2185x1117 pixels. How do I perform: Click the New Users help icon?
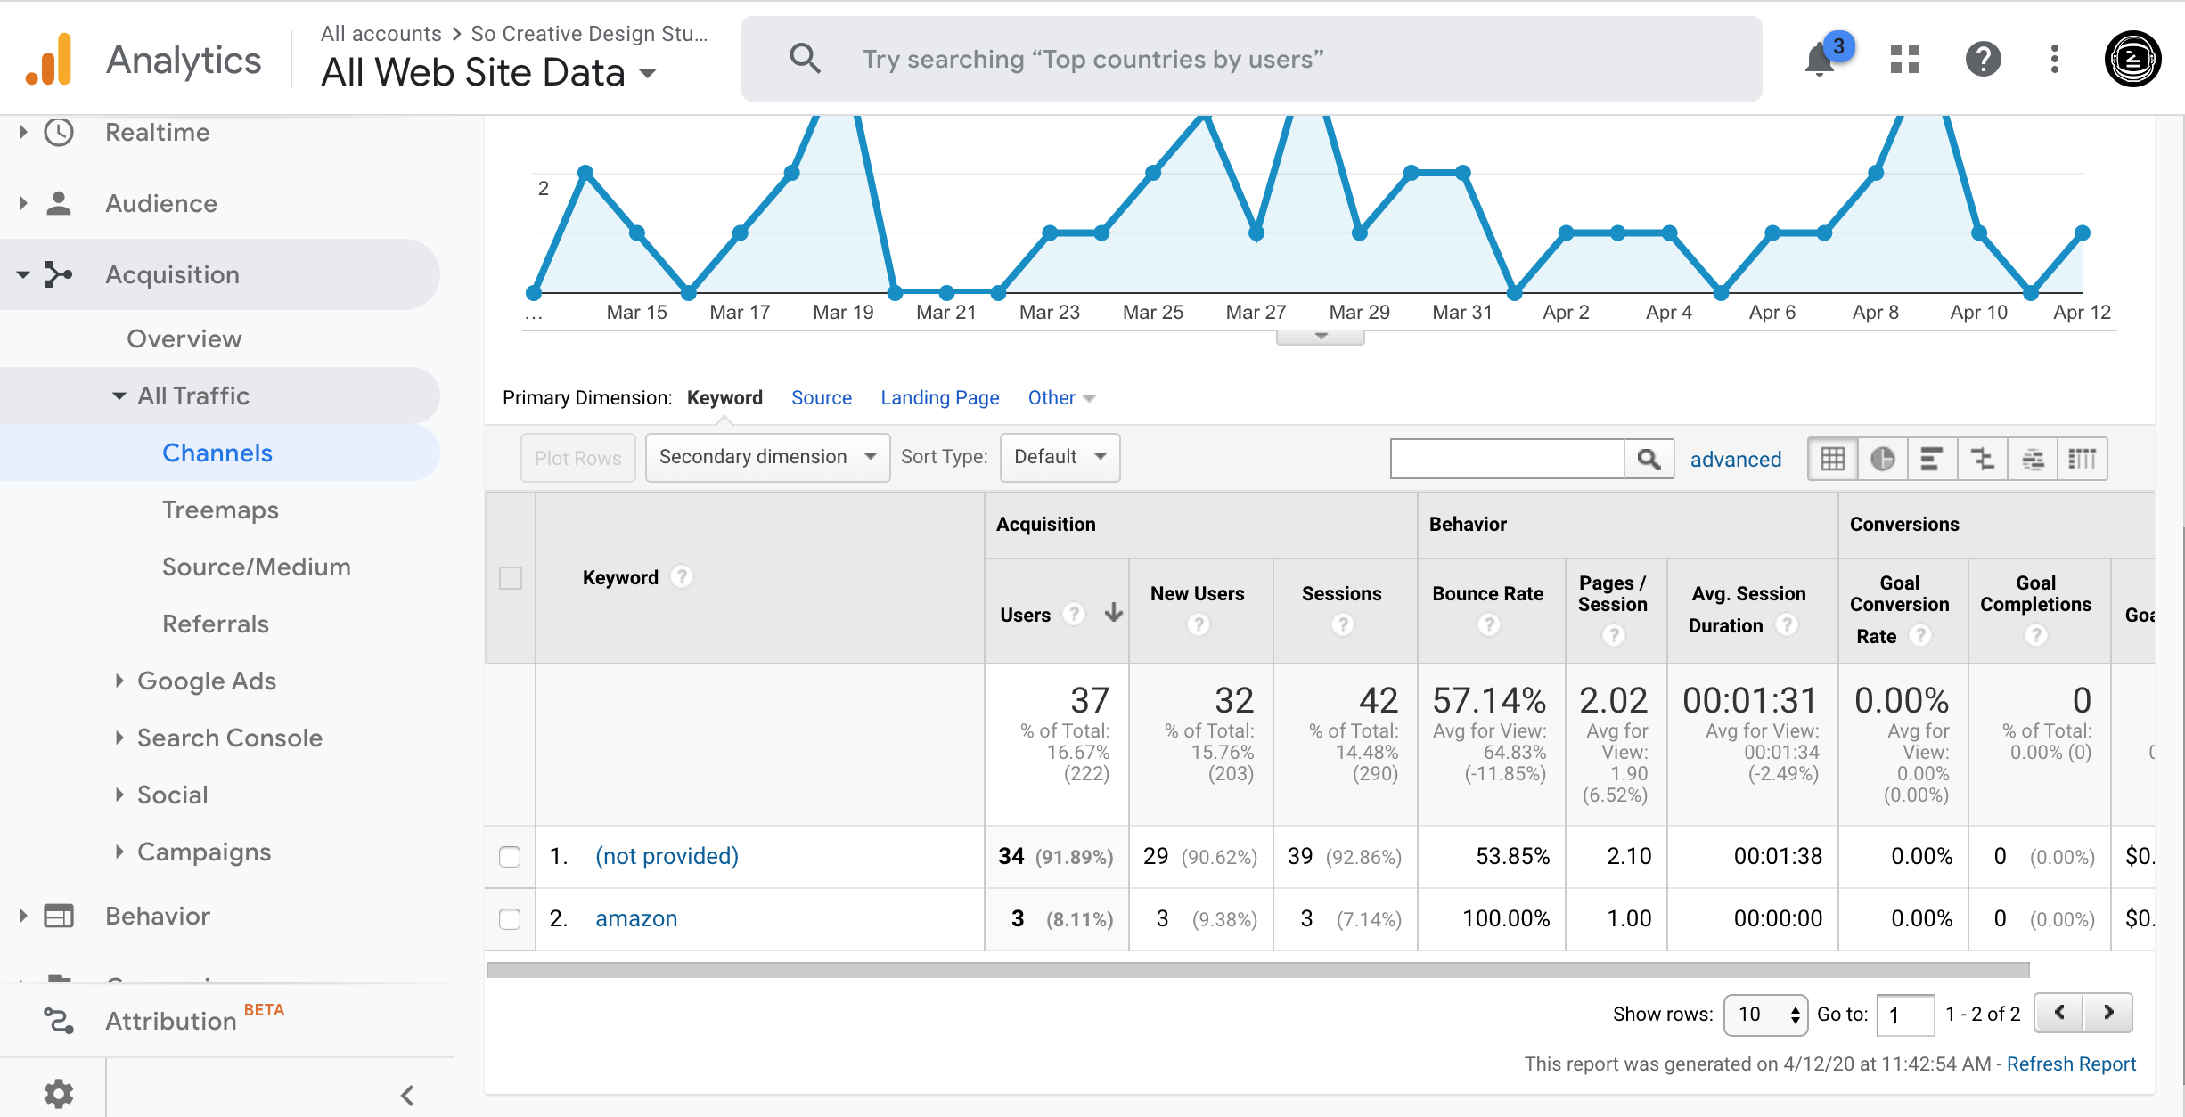point(1199,625)
